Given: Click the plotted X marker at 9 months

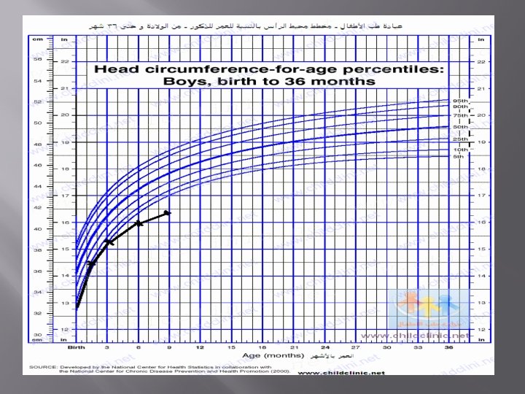Looking at the screenshot, I should tap(166, 213).
